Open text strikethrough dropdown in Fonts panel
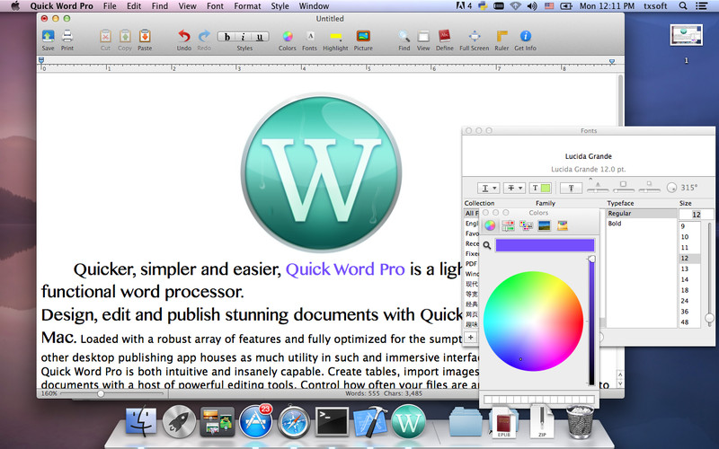The width and height of the screenshot is (719, 449). [x=514, y=188]
